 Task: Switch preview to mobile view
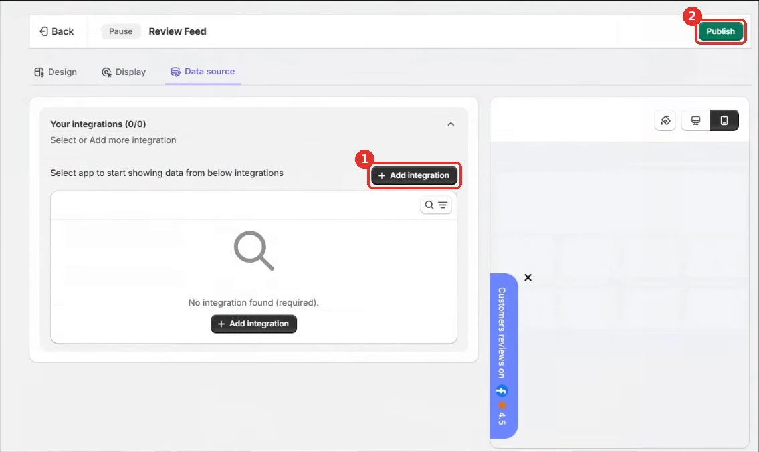[x=724, y=120]
